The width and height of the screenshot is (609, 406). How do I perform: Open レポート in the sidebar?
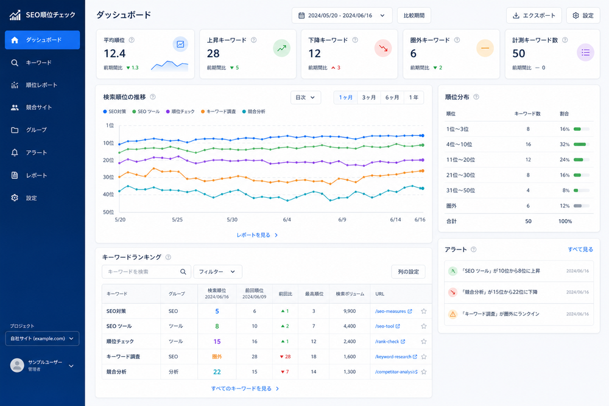click(43, 175)
